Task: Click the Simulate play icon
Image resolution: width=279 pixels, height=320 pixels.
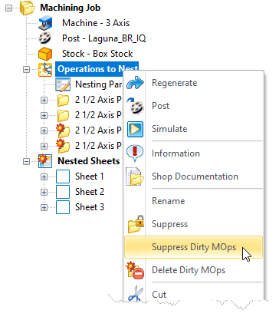Action: (135, 129)
